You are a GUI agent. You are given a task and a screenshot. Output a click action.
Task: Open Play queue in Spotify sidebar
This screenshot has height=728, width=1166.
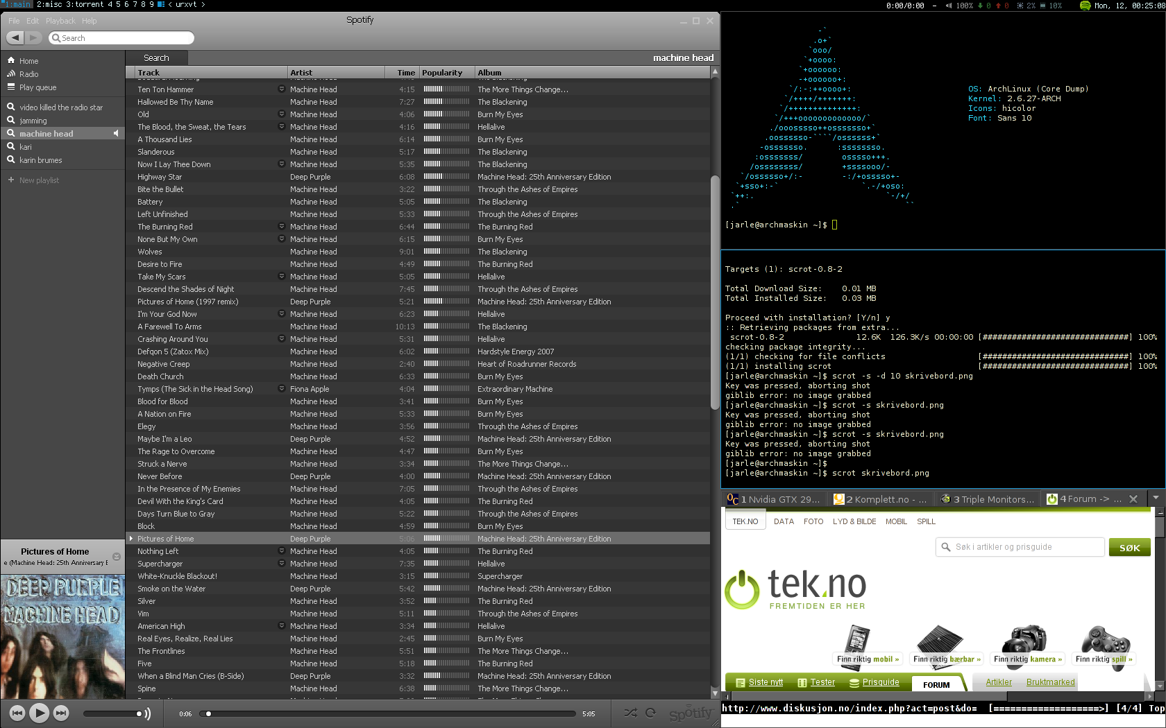37,87
